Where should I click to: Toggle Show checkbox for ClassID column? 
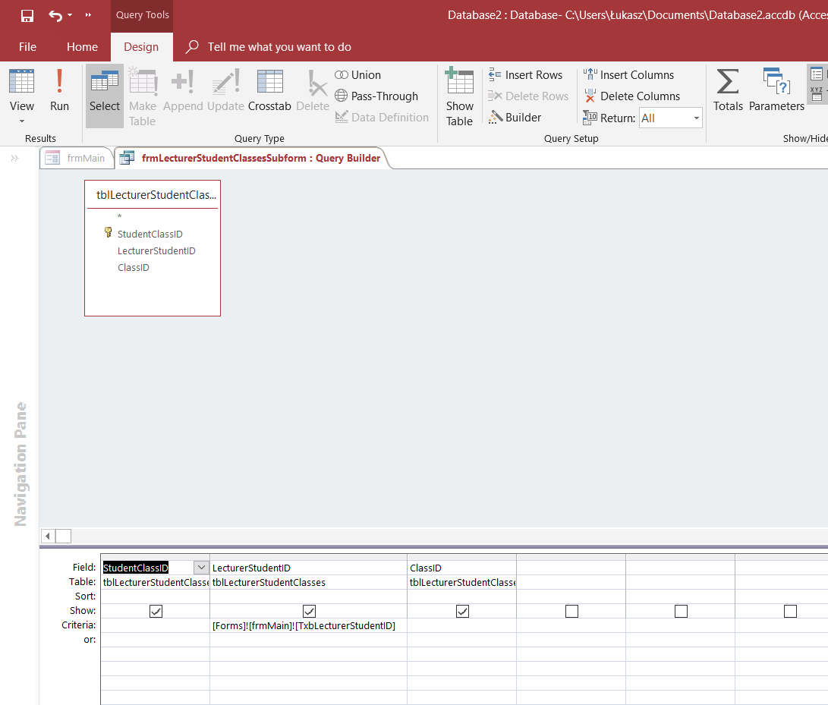(x=462, y=611)
